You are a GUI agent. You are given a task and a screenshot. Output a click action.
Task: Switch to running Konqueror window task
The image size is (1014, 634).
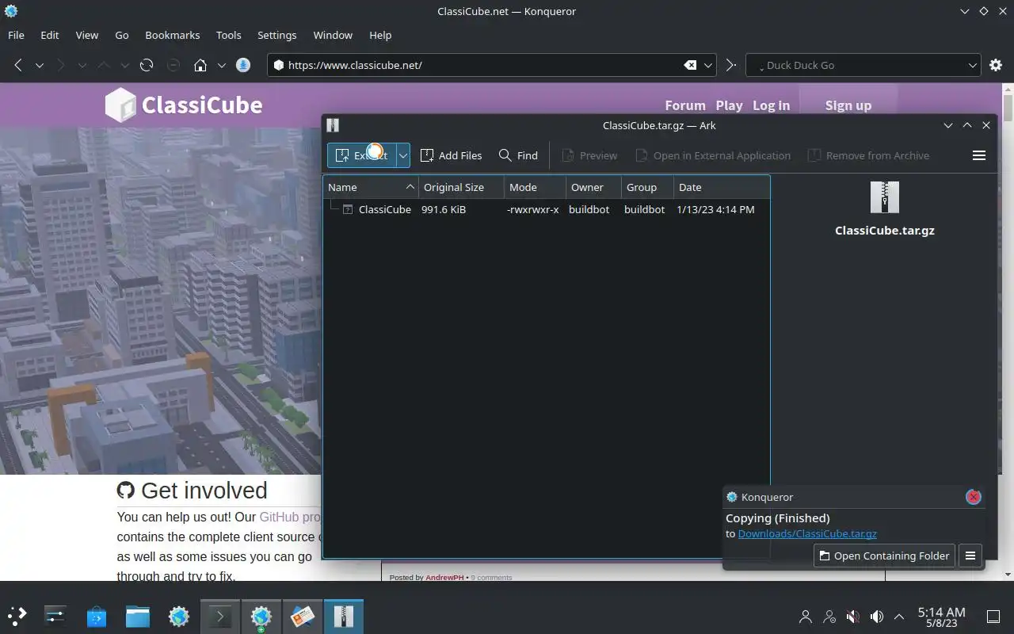click(261, 615)
